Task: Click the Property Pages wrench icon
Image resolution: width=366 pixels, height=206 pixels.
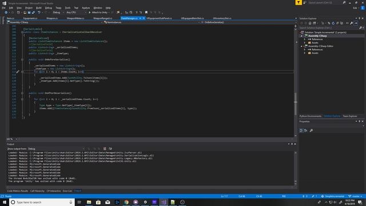Action: click(x=311, y=130)
